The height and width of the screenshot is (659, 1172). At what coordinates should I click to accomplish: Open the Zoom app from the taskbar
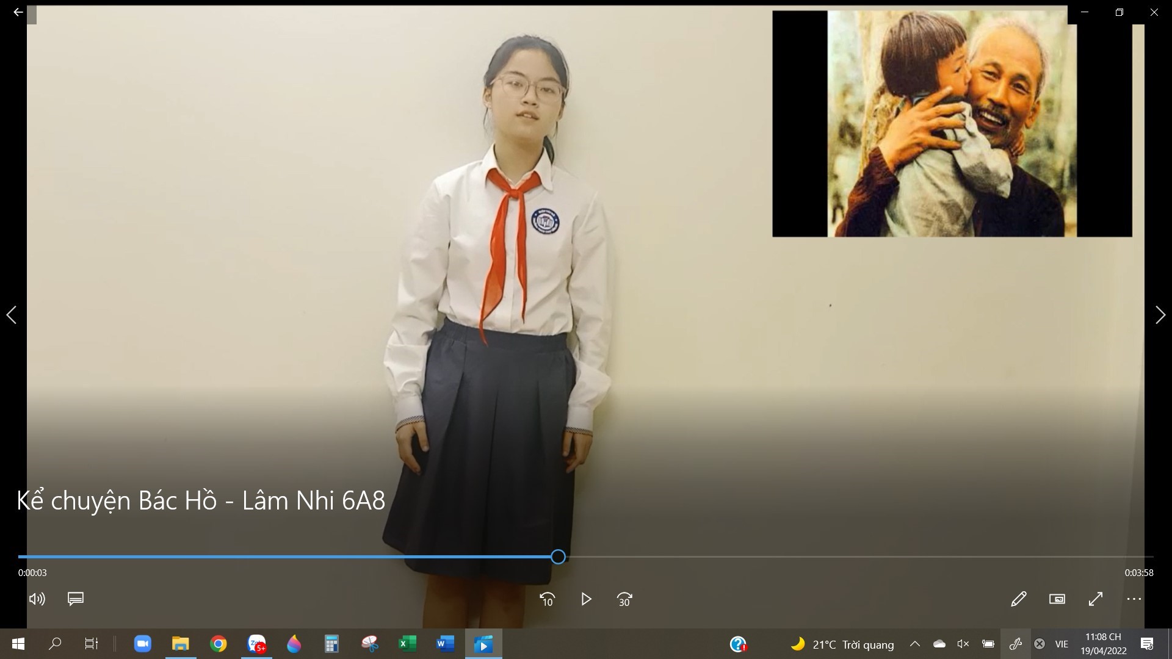coord(142,644)
